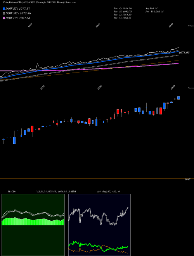194x256 pixels.
Task: Click the 'Pre C: 1082.75' value
Action: tap(123, 18)
